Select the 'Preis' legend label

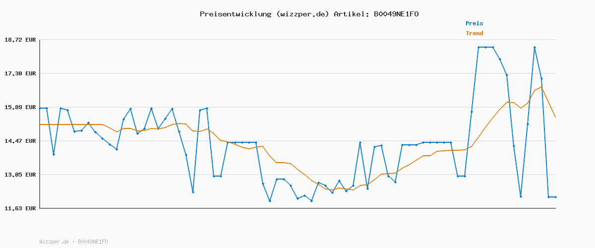[474, 23]
